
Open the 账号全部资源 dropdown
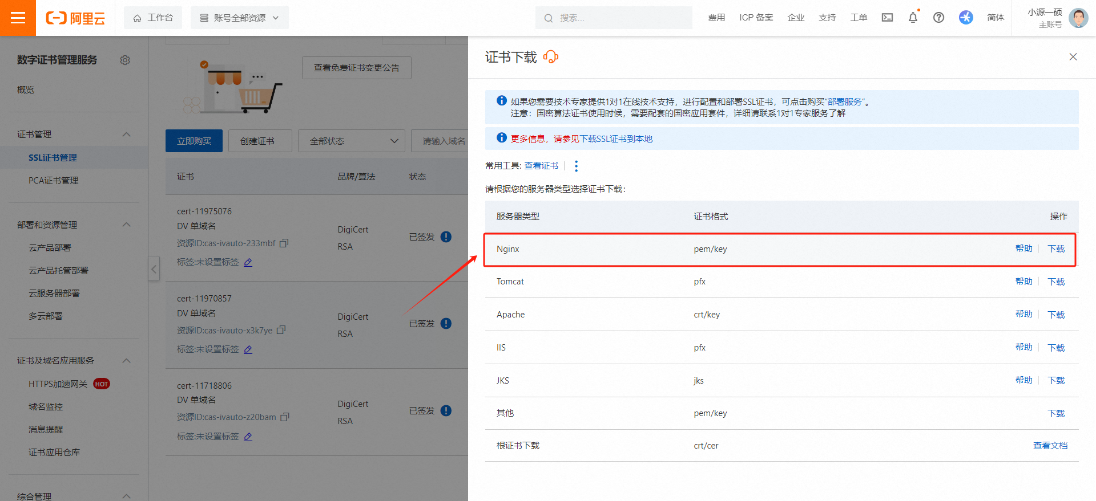pyautogui.click(x=240, y=18)
